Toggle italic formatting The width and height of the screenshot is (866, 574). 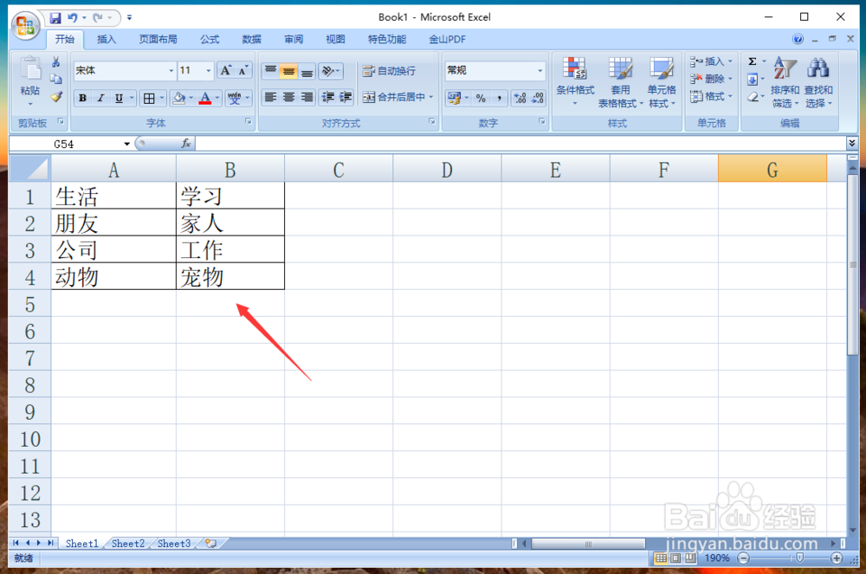[100, 98]
